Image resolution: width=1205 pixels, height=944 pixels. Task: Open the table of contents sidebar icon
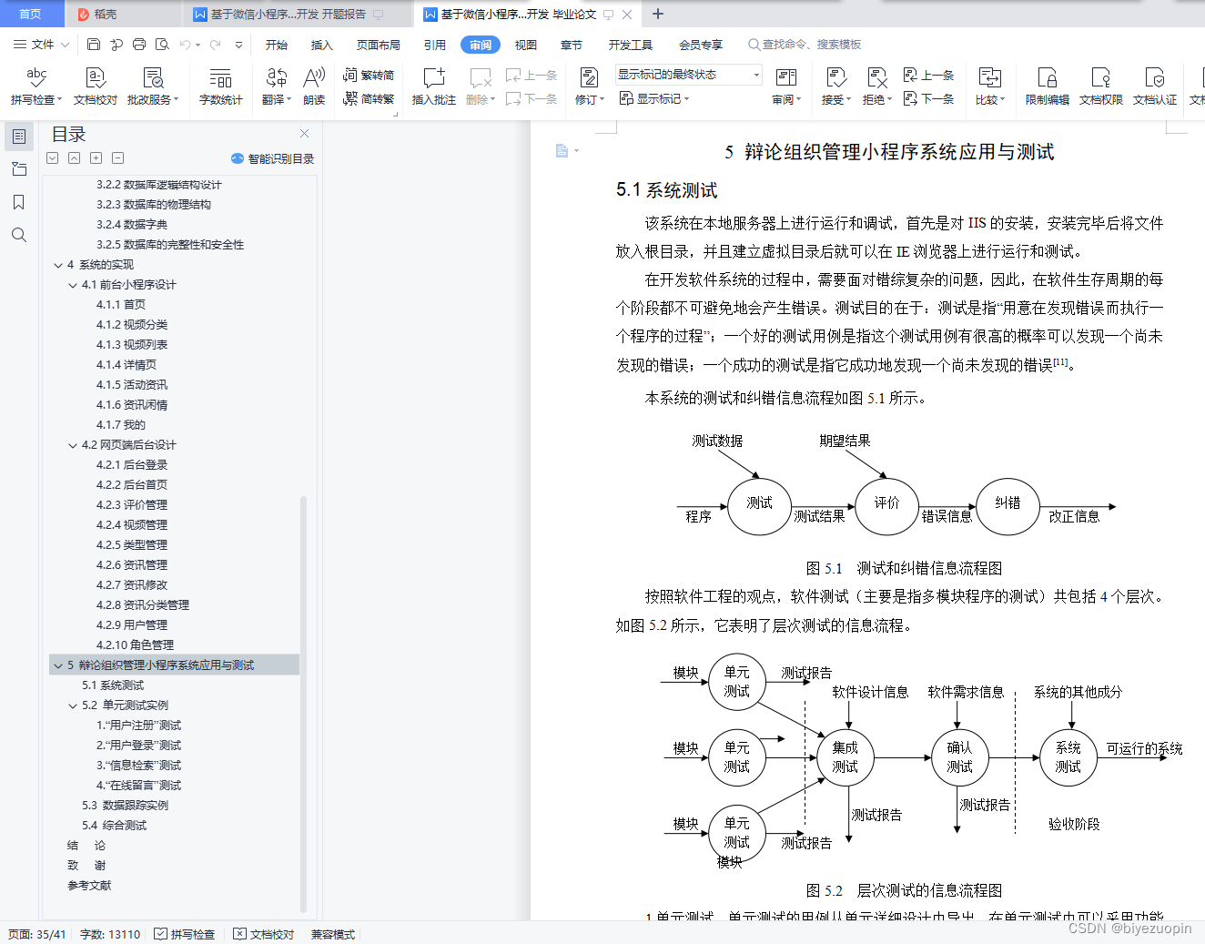18,137
